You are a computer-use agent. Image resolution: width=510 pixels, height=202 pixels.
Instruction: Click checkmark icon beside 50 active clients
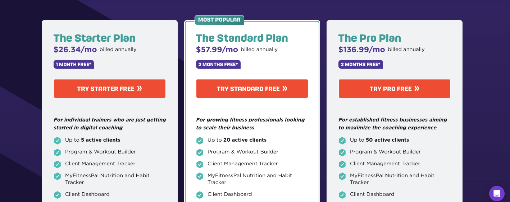(x=342, y=141)
